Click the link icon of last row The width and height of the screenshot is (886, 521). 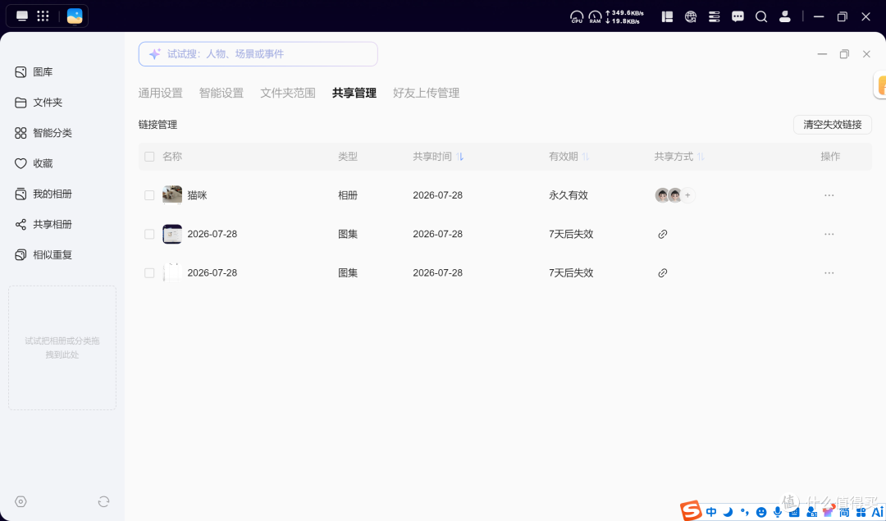[663, 273]
